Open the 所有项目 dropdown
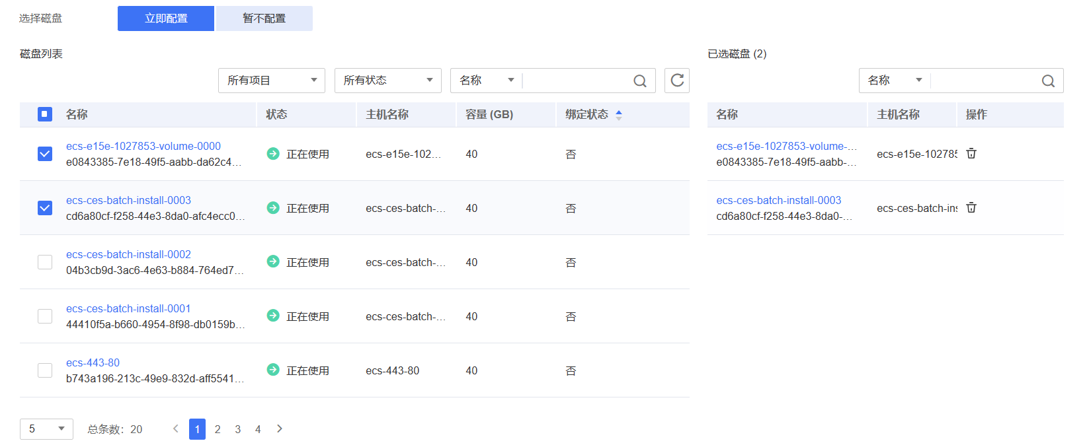Screen dimensions: 1087x445 (271, 81)
